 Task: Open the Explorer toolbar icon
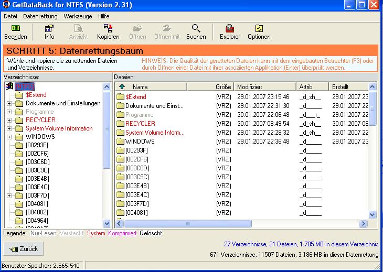[230, 28]
